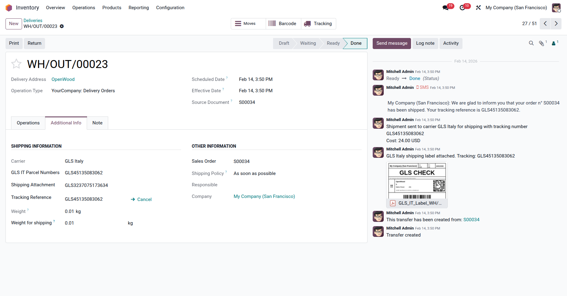
Task: Open the company switcher My Company (San Francisco)
Action: click(x=516, y=8)
